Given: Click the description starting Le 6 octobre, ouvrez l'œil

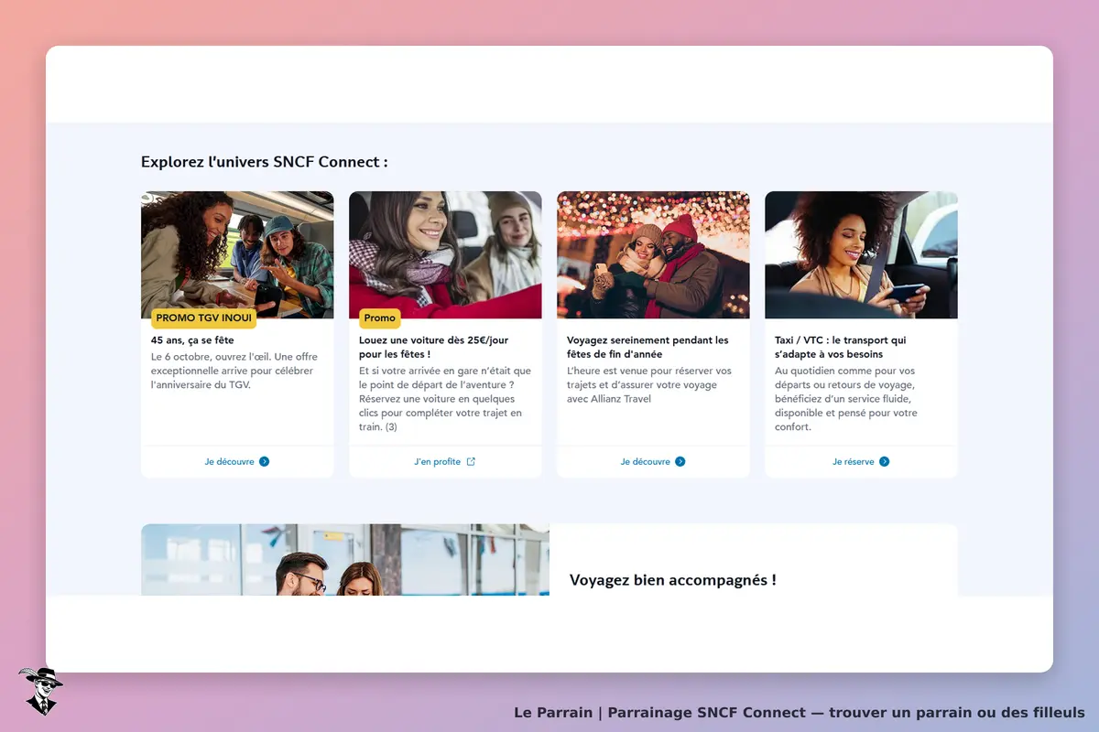Looking at the screenshot, I should click(x=233, y=371).
